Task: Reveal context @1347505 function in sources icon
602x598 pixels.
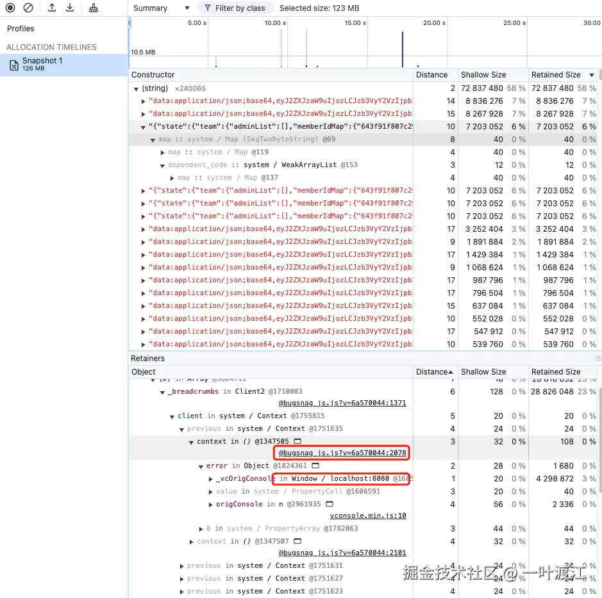Action: (x=297, y=441)
